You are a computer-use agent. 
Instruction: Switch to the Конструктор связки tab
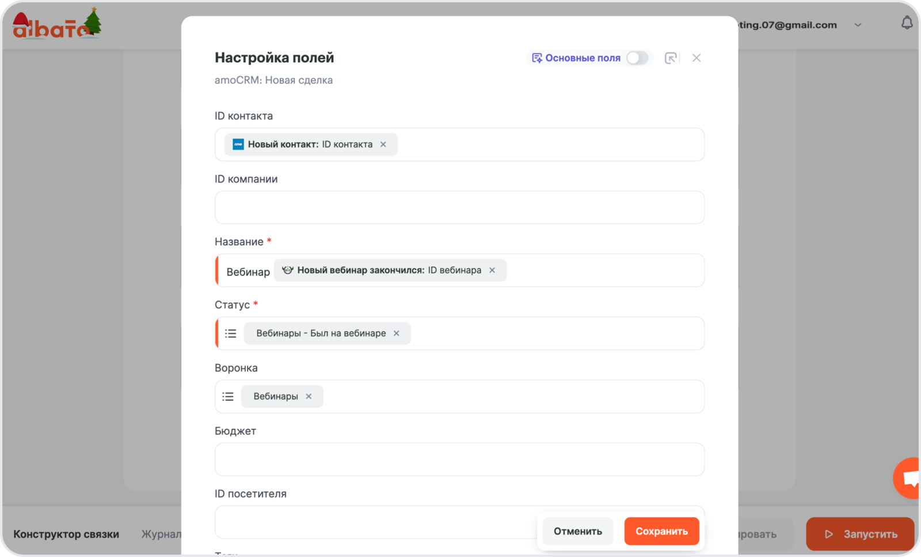pyautogui.click(x=66, y=534)
